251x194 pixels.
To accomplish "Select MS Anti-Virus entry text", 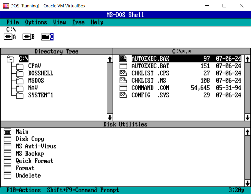I will [36, 146].
